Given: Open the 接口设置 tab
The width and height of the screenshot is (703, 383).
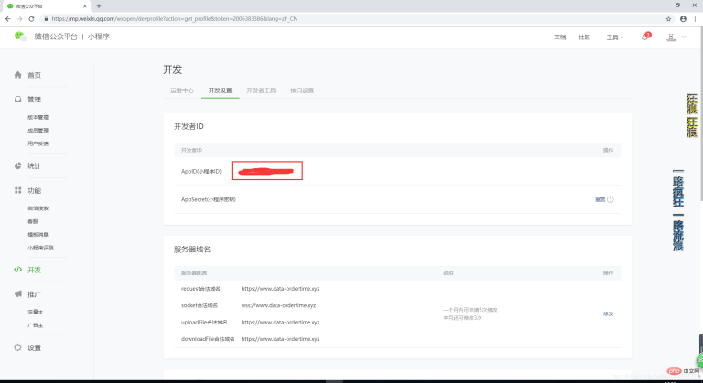Looking at the screenshot, I should [x=302, y=90].
